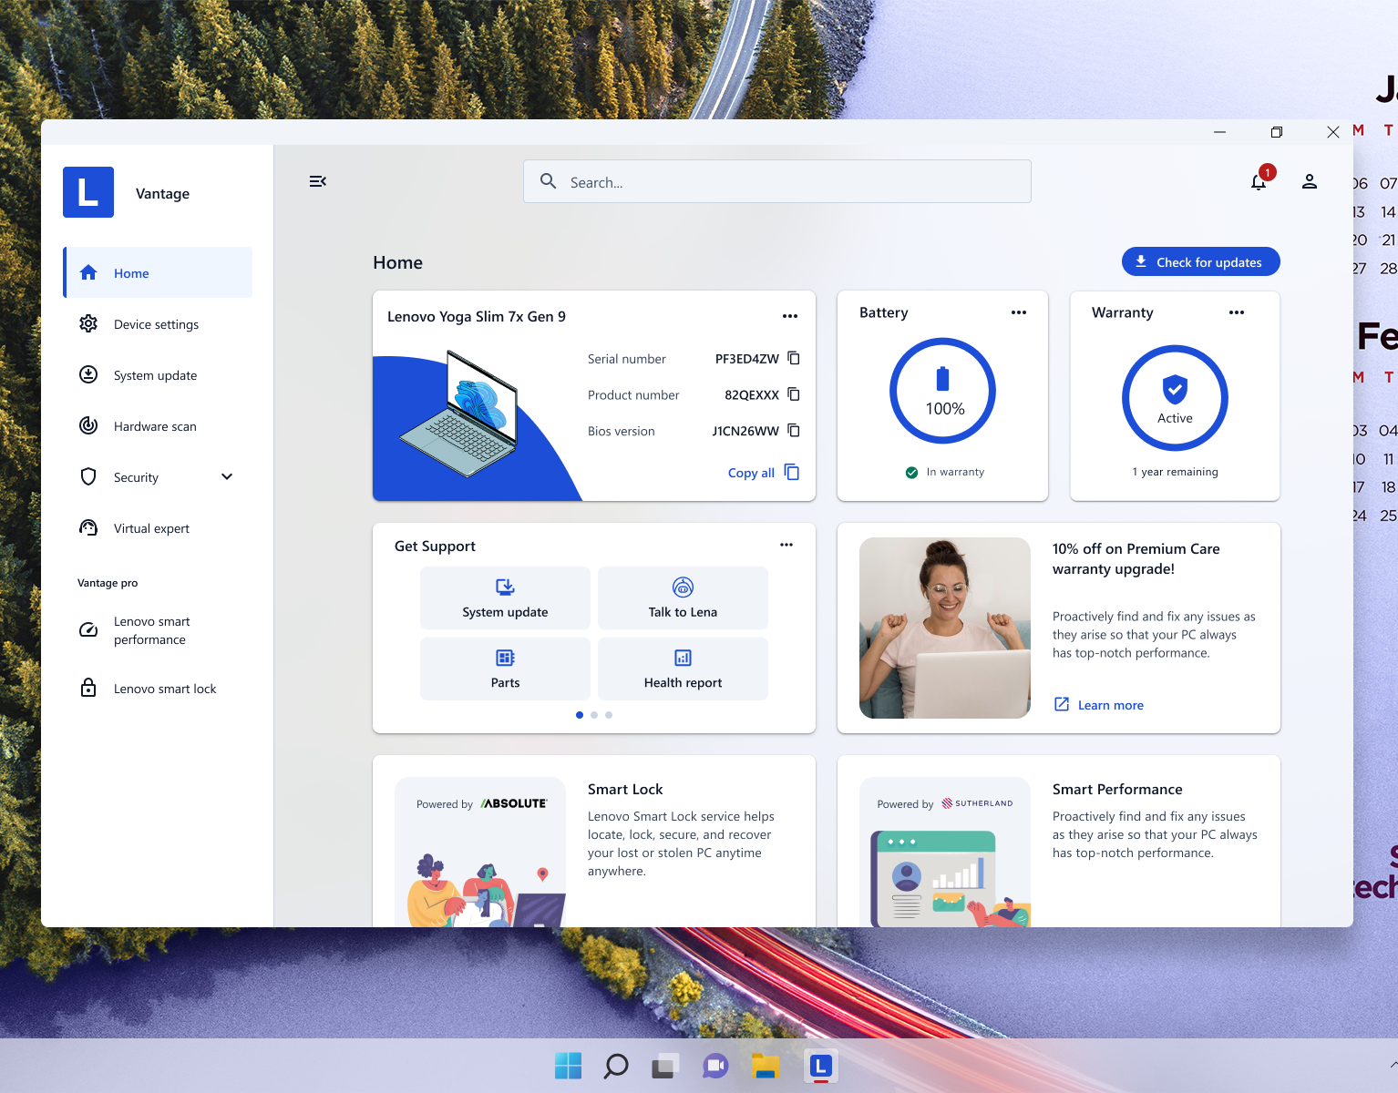
Task: Click the warranty Active shield indicator
Action: [1176, 398]
